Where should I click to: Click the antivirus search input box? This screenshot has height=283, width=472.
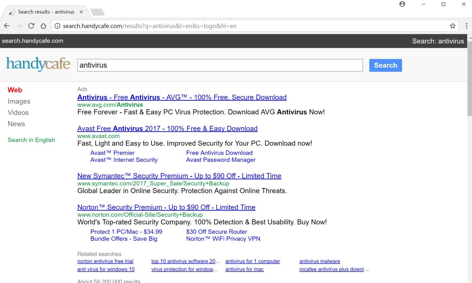[220, 65]
